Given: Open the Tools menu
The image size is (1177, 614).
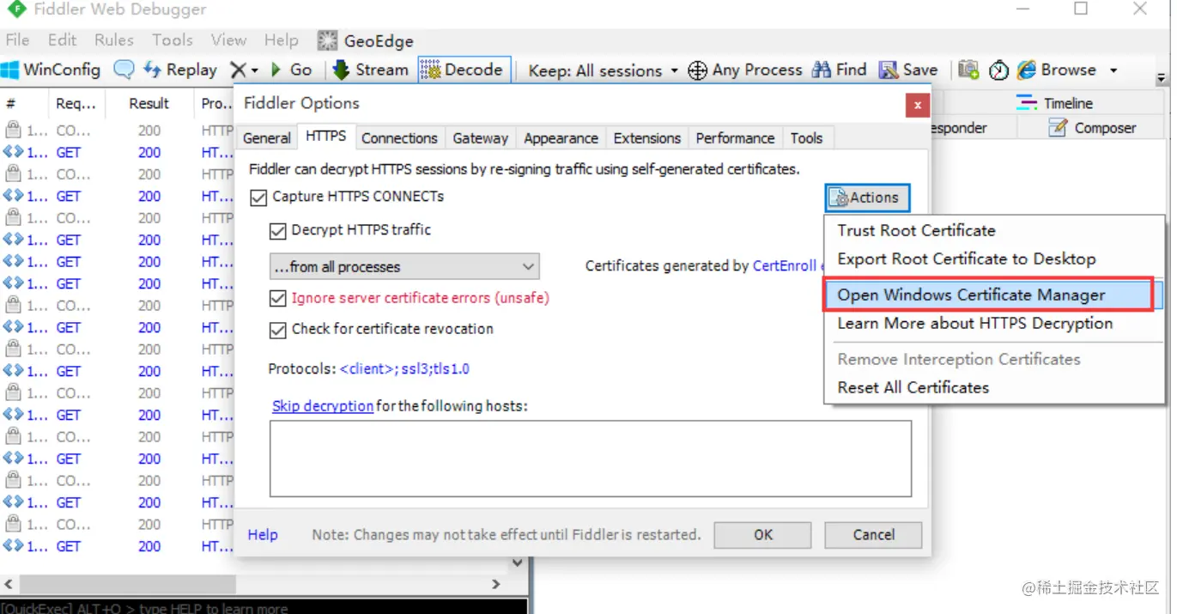Looking at the screenshot, I should click(x=173, y=40).
